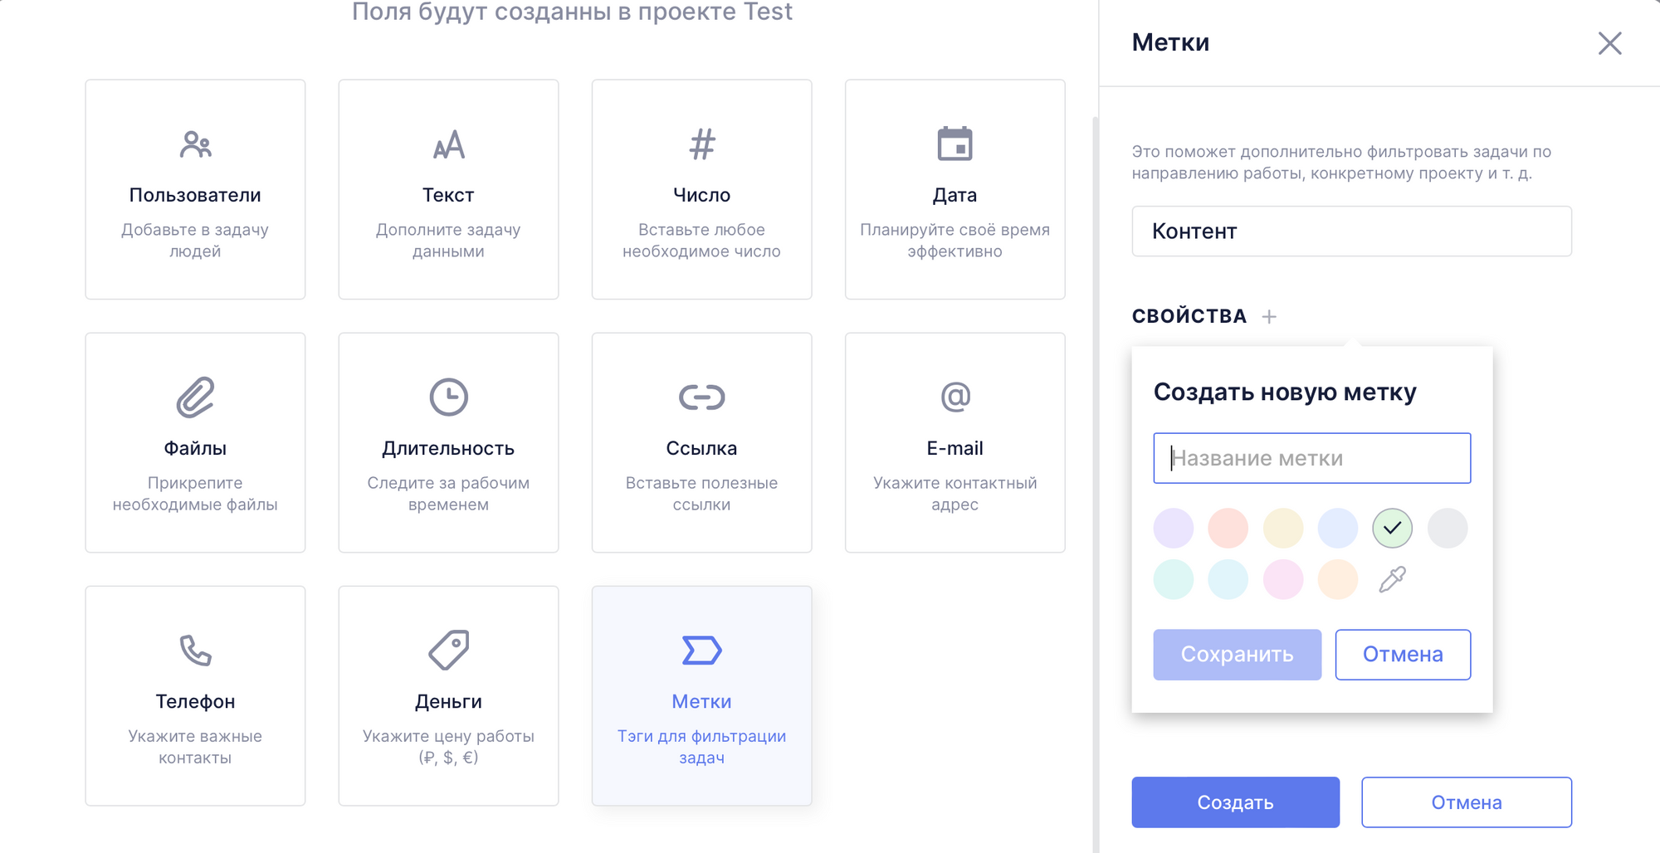The height and width of the screenshot is (853, 1660).
Task: Open custom color eyedropper picker
Action: coord(1392,579)
